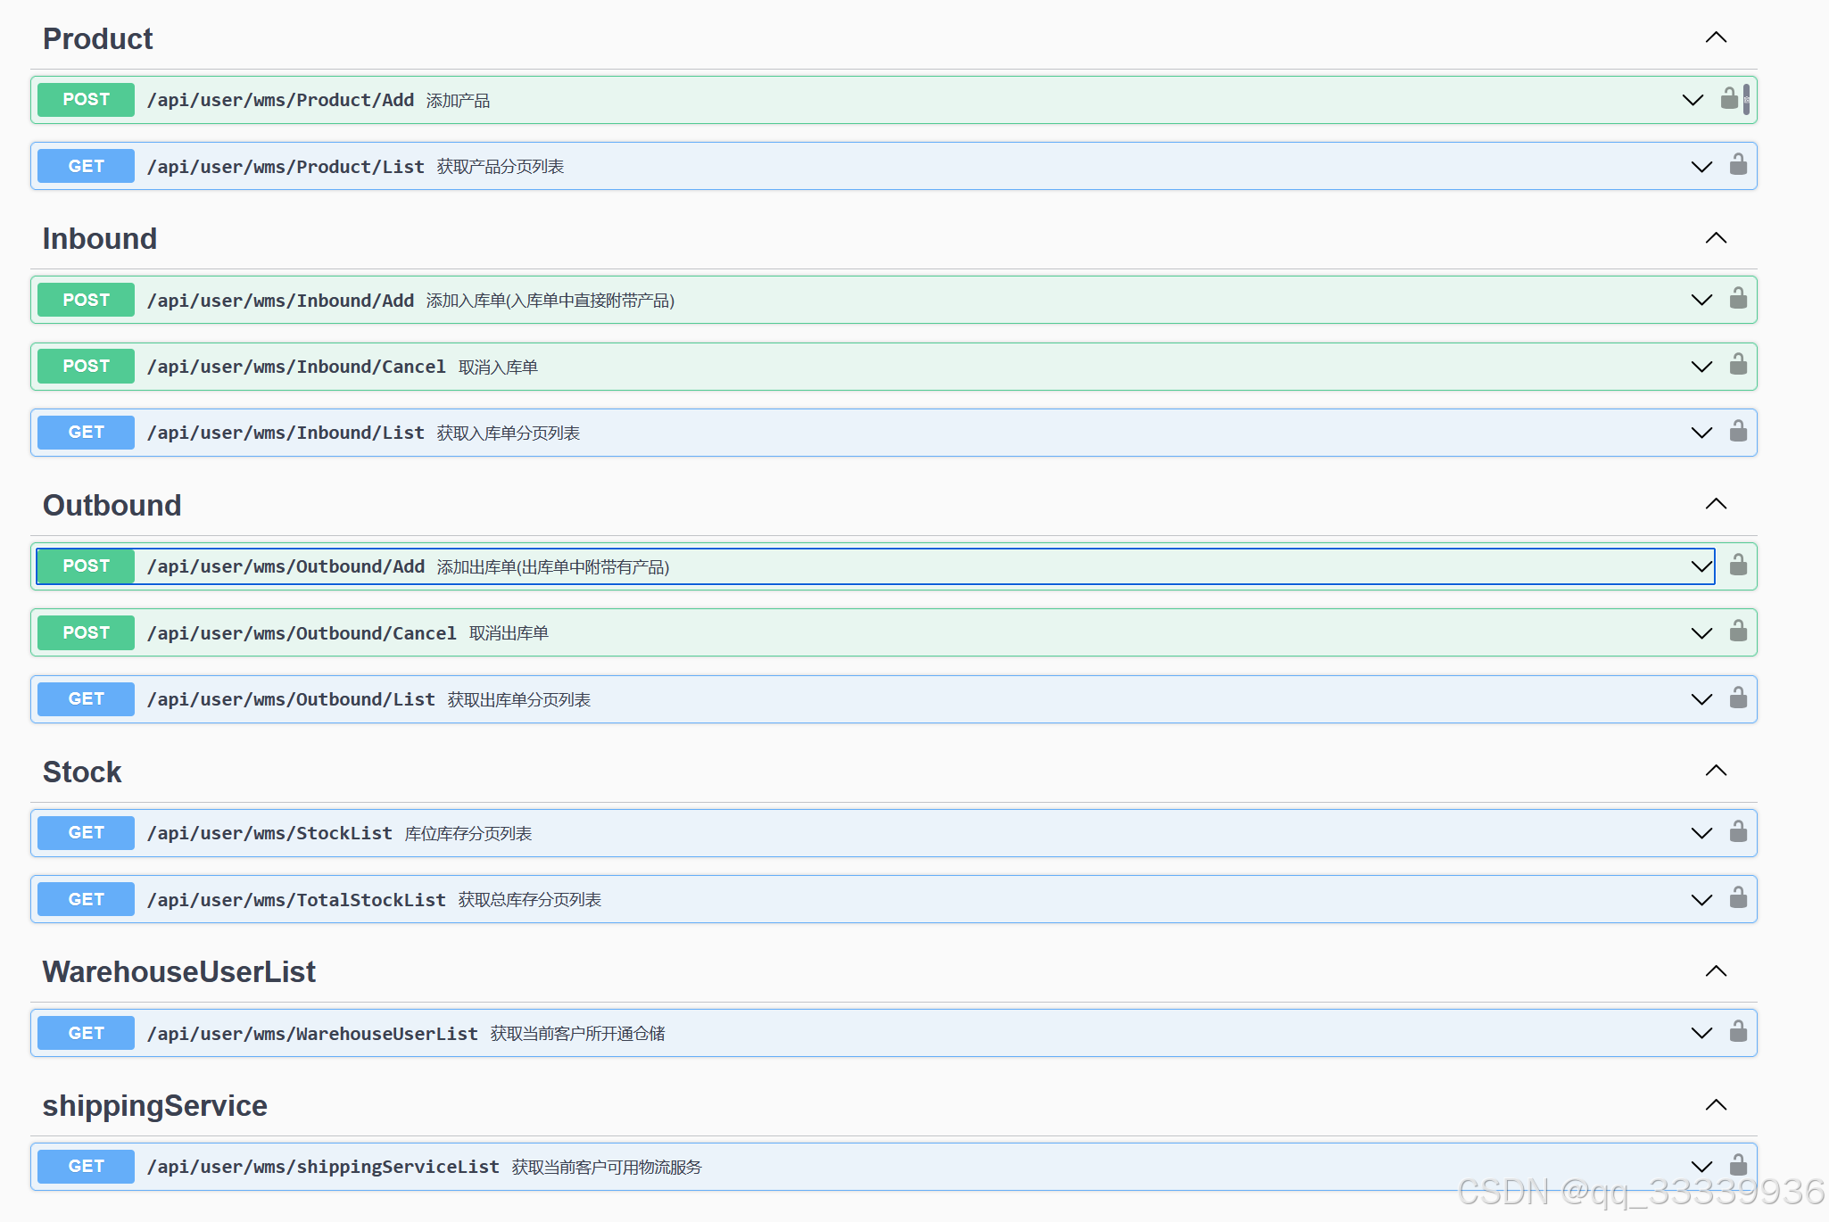The height and width of the screenshot is (1222, 1829).
Task: Collapse the Stock section
Action: (1716, 771)
